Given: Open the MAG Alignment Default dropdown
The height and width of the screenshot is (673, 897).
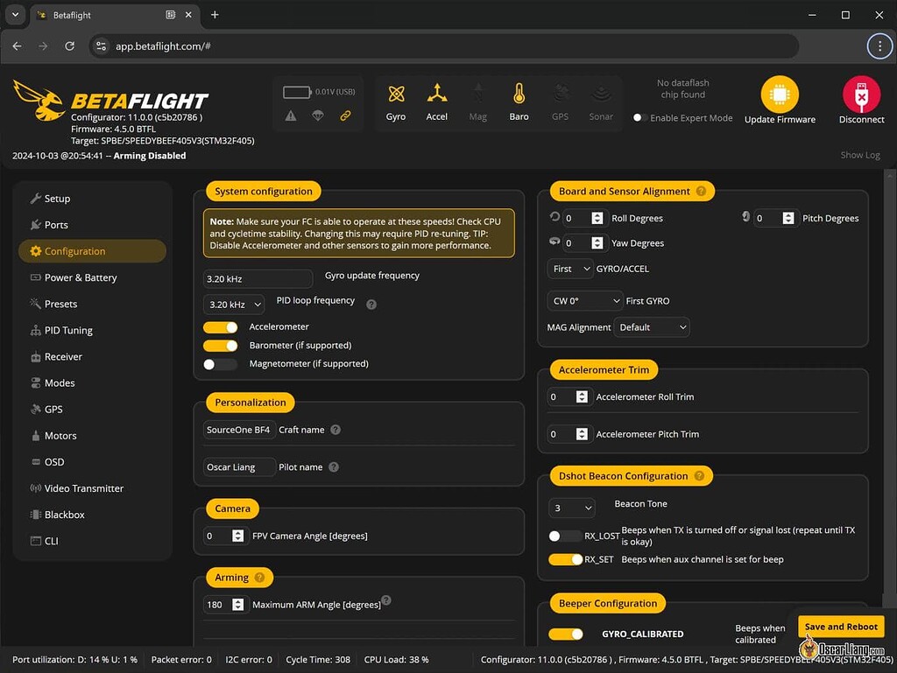Looking at the screenshot, I should (651, 327).
